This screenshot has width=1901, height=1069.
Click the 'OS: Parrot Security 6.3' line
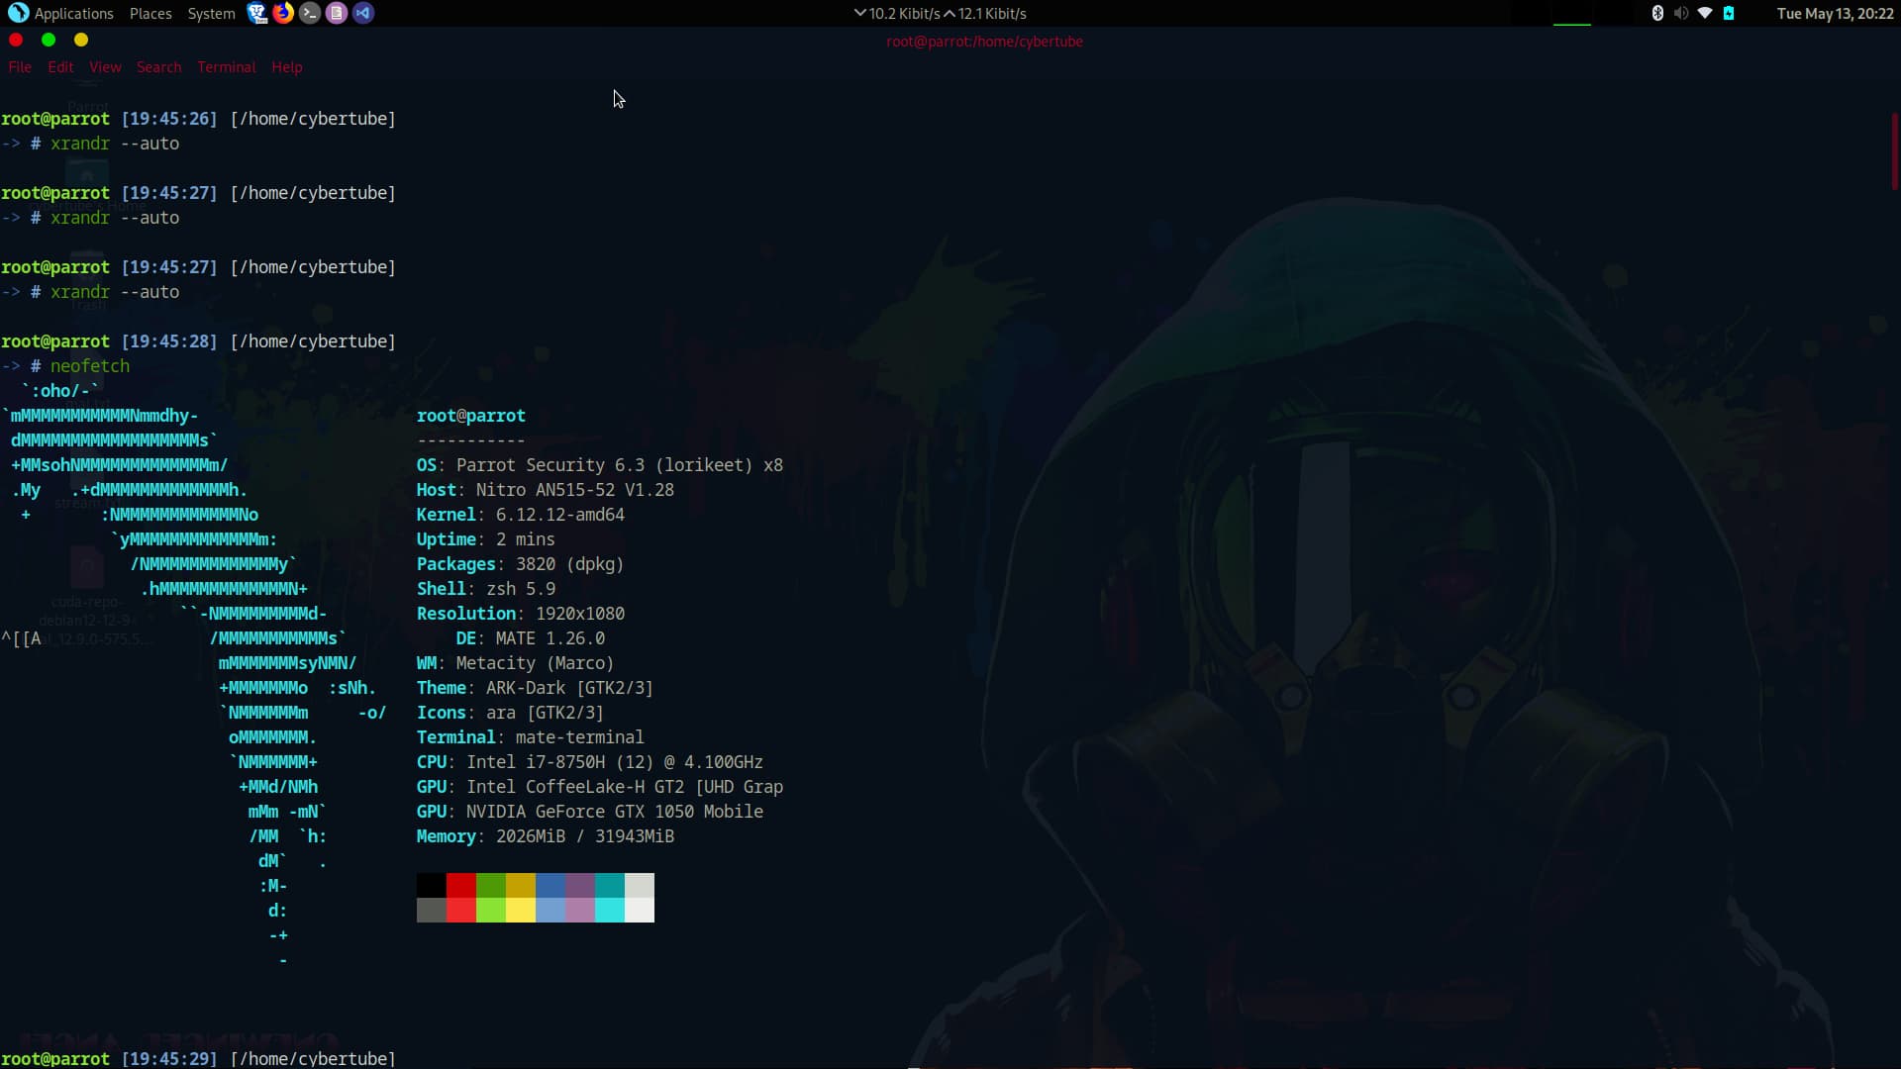tap(599, 465)
